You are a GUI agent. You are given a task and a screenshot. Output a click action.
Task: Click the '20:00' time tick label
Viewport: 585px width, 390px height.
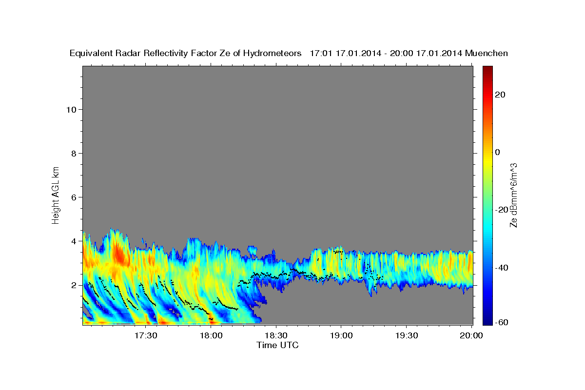471,336
